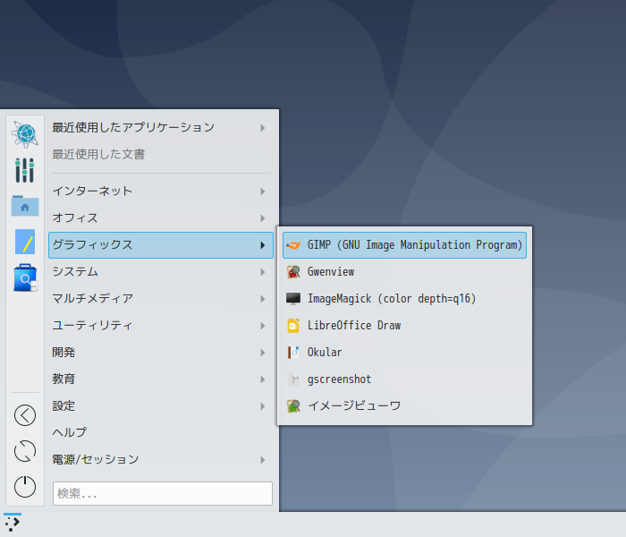626x537 pixels.
Task: Click the restart circular arrows icon
Action: point(25,451)
